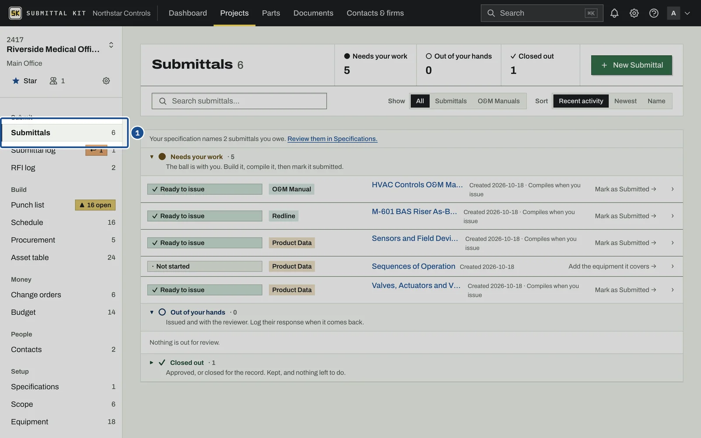Filter list to Submittals only
Screen dimensions: 701x438
point(450,101)
